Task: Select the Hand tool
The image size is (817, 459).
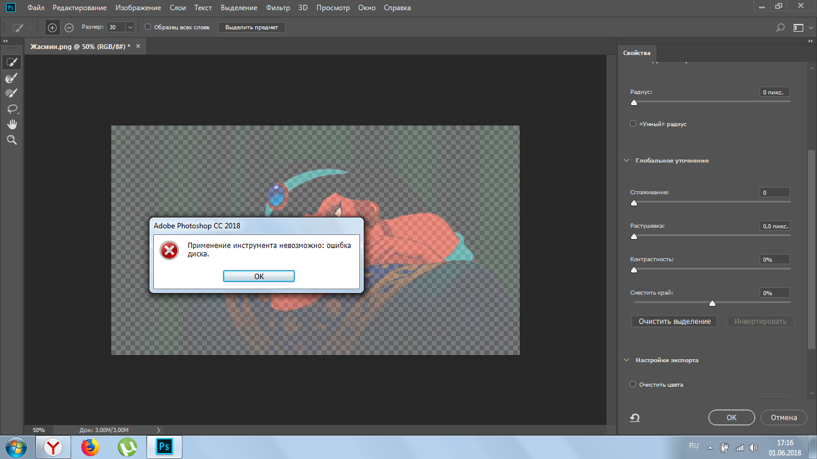Action: [11, 124]
